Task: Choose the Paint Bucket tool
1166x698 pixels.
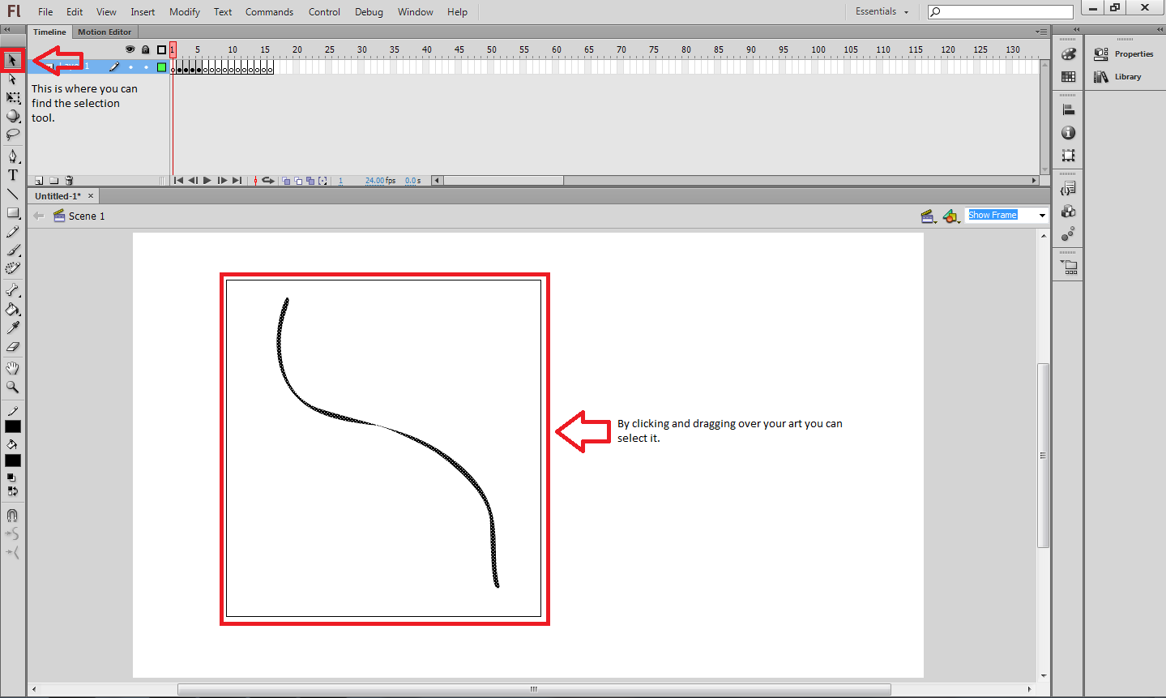Action: click(12, 309)
